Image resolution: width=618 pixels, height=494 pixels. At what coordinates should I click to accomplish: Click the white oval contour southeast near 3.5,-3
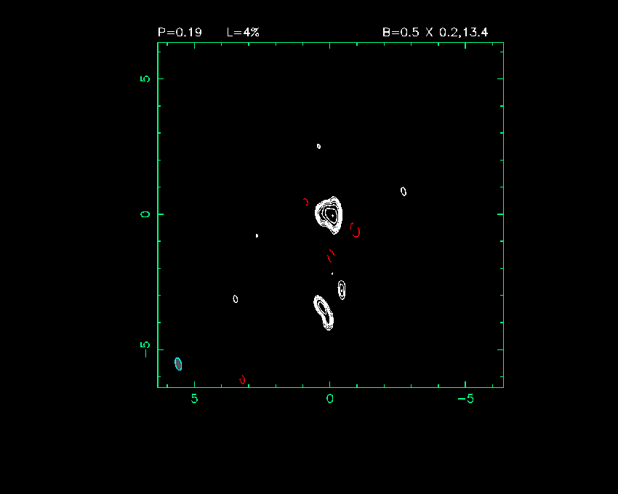[x=236, y=299]
